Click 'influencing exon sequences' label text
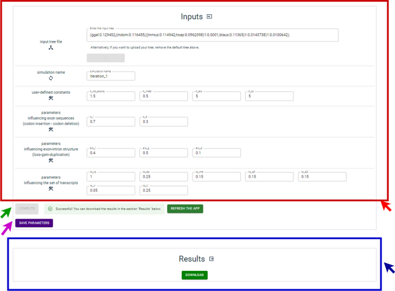Image resolution: width=395 pixels, height=291 pixels. click(x=51, y=118)
